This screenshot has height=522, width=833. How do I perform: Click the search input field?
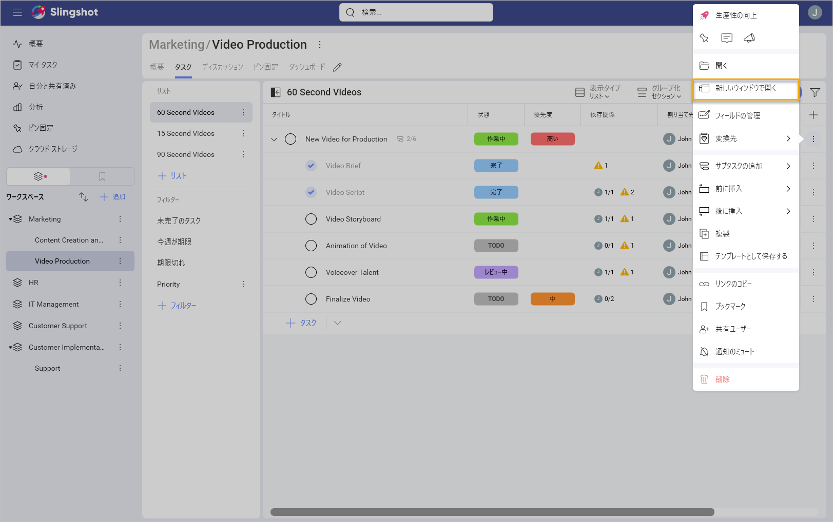[x=416, y=12]
